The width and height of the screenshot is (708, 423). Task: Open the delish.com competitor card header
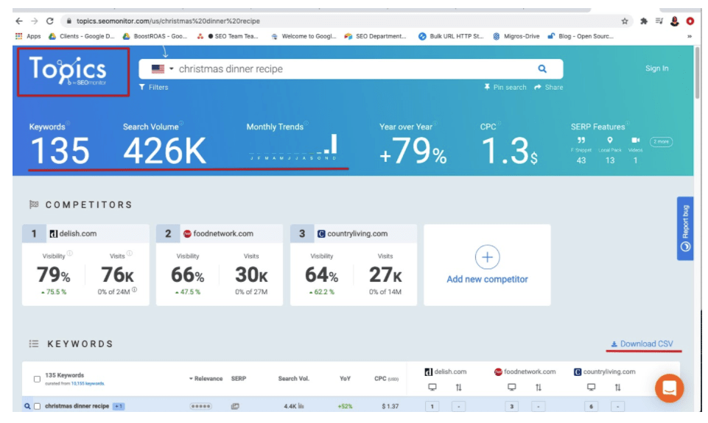point(85,234)
